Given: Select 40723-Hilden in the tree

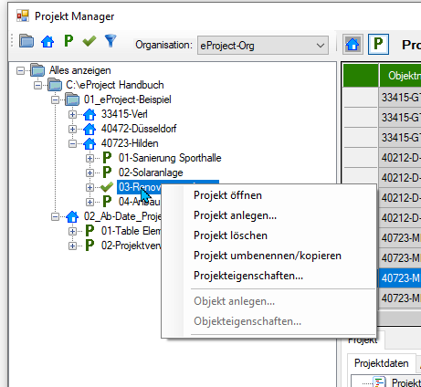Looking at the screenshot, I should pos(130,143).
